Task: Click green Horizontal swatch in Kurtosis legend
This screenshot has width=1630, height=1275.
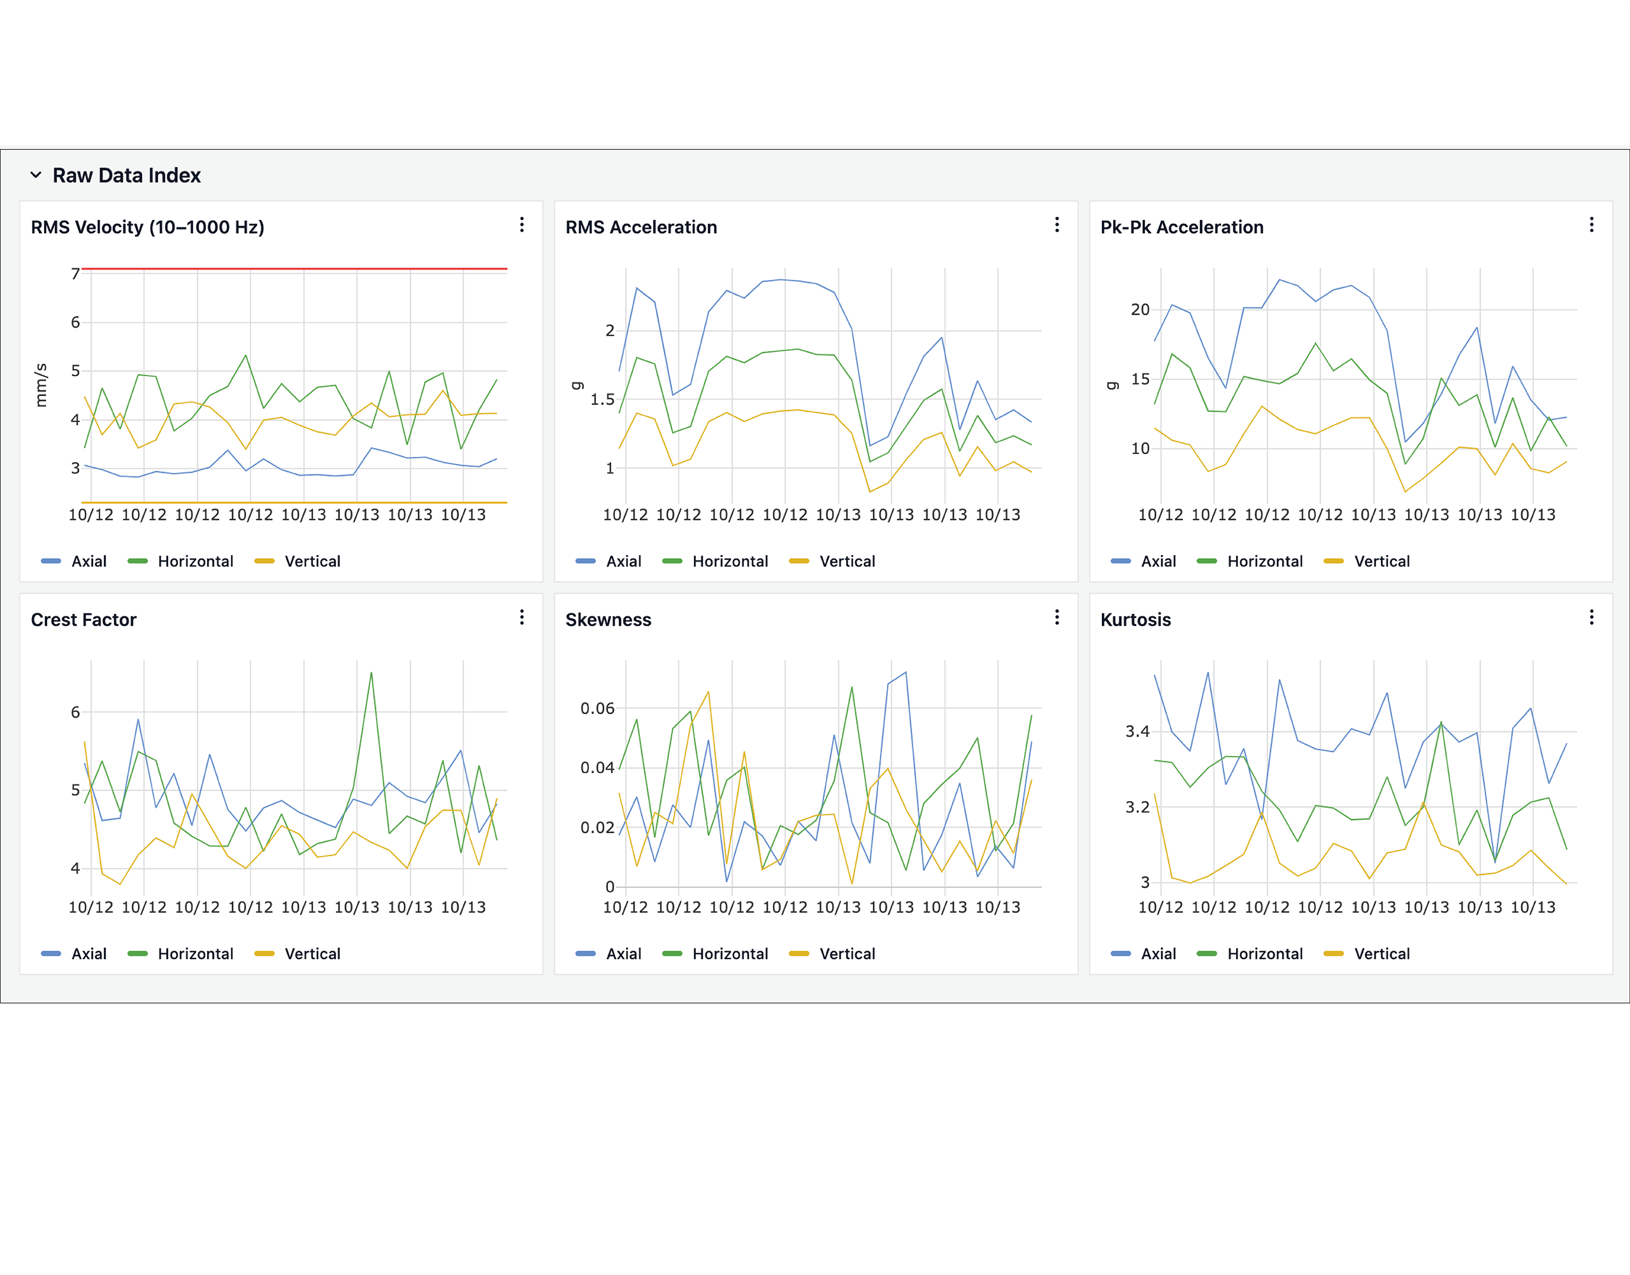Action: (x=1207, y=954)
